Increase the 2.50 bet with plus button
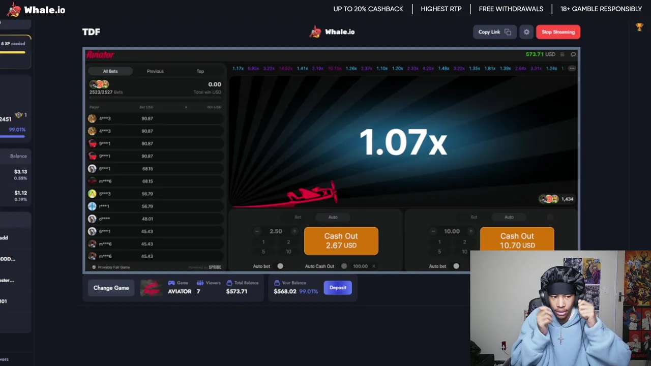This screenshot has height=366, width=651. pyautogui.click(x=294, y=231)
